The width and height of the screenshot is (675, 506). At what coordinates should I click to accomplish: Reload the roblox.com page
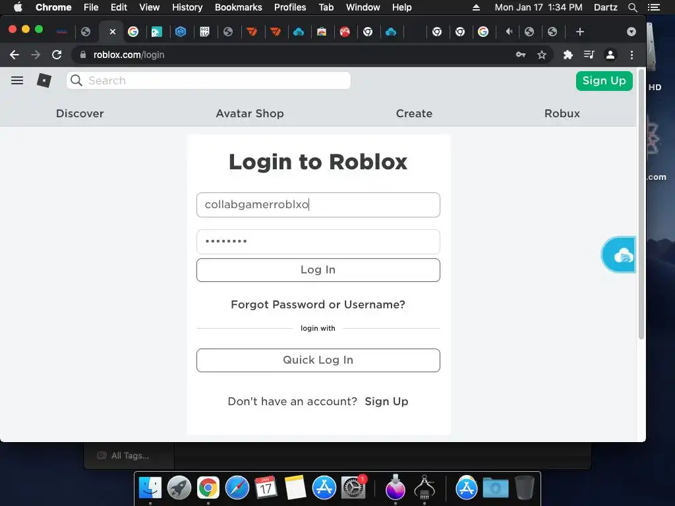tap(57, 55)
